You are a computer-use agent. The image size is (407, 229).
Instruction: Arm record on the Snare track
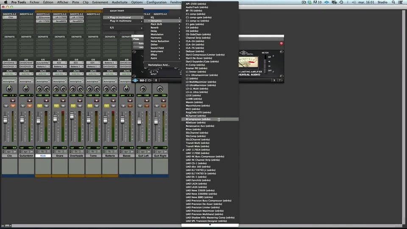[x=63, y=101]
